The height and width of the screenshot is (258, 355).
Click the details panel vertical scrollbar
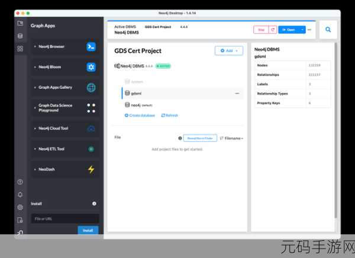tap(335, 130)
